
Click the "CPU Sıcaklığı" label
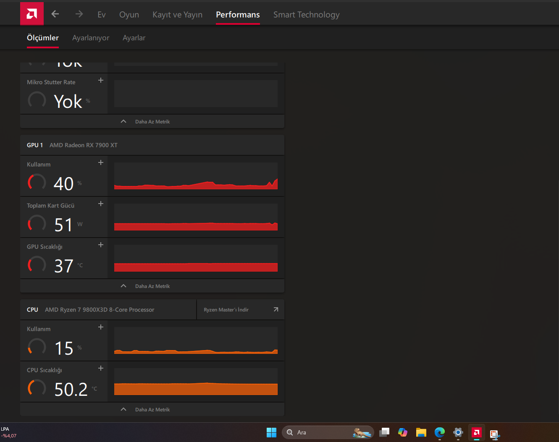click(x=45, y=370)
